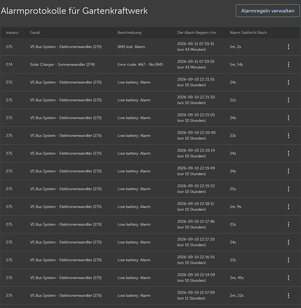Select the Solar Charger - Sonnenwandler [274] device

pyautogui.click(x=62, y=65)
